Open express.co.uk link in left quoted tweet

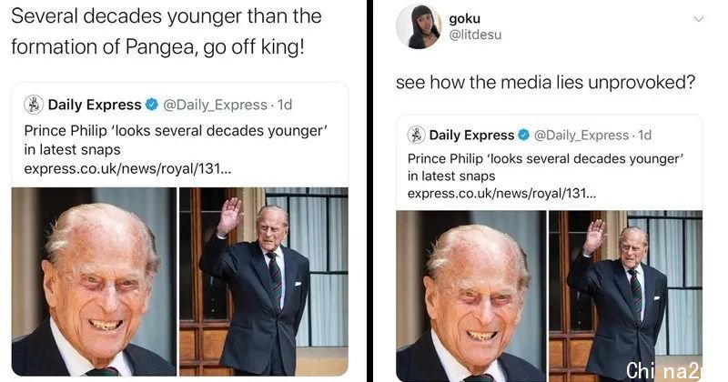127,168
